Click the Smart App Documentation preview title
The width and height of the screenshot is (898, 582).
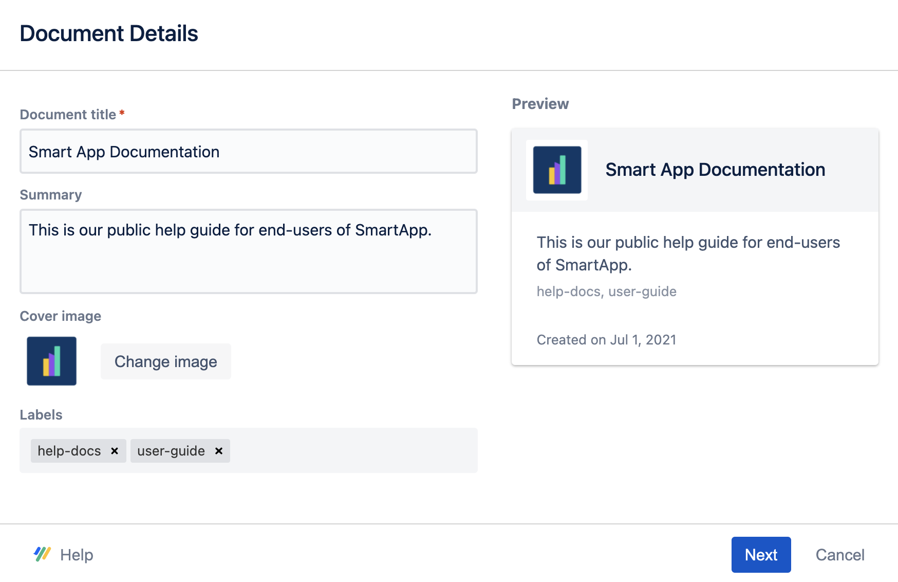pyautogui.click(x=715, y=170)
